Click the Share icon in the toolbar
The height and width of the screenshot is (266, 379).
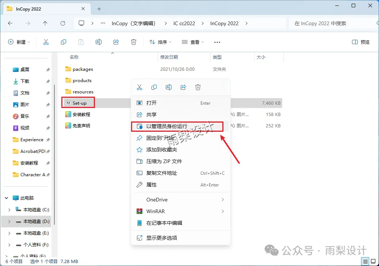(116, 42)
